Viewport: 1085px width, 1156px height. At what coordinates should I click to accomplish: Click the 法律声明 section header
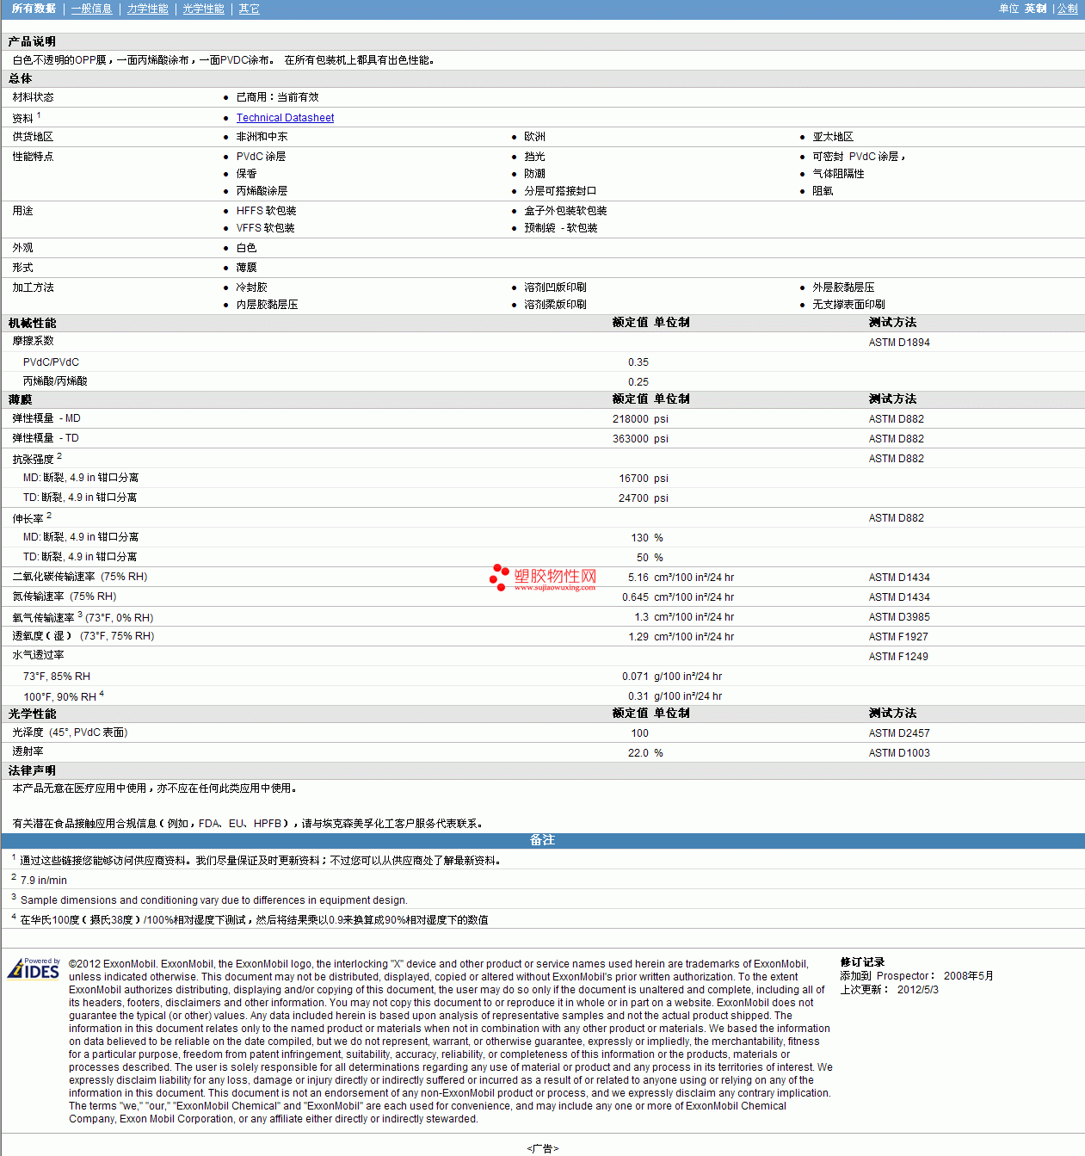[32, 770]
